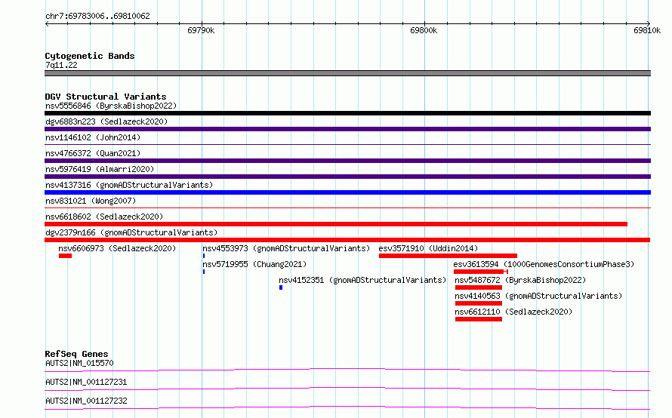Select nsv4137316 (gnomADStructuralVariants) label
This screenshot has width=672, height=418.
[129, 185]
